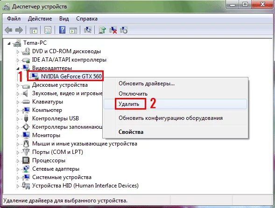Open the Файл menu

coord(14,19)
